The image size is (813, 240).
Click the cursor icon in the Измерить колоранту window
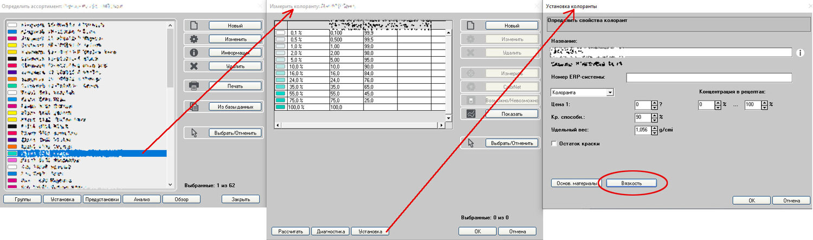click(470, 143)
